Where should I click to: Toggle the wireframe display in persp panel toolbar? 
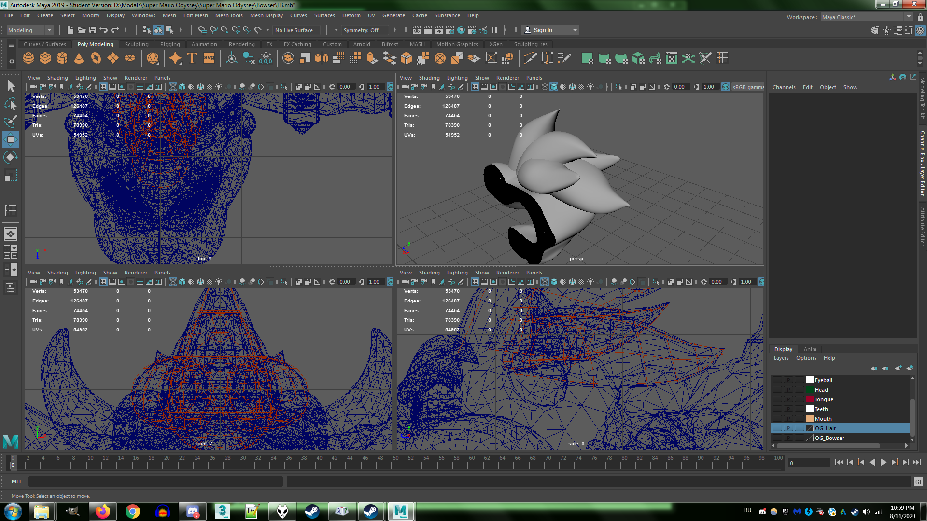[545, 87]
